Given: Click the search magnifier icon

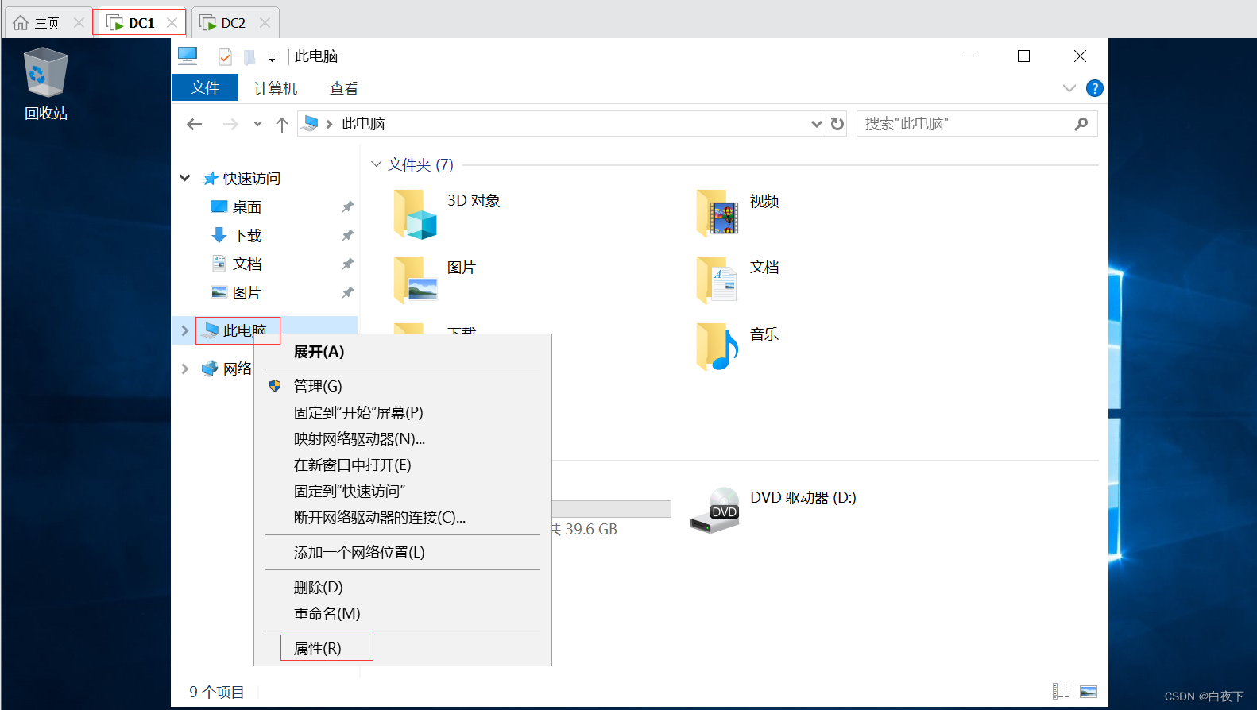Looking at the screenshot, I should coord(1081,124).
